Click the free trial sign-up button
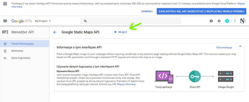The width and height of the screenshot is (249, 102). [201, 11]
